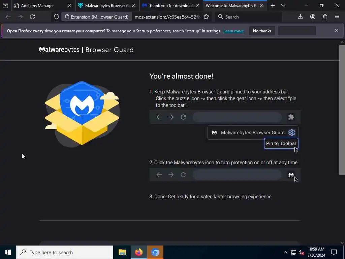This screenshot has width=345, height=259.
Task: Click the page's vertical scrollbar thumb
Action: (342, 110)
